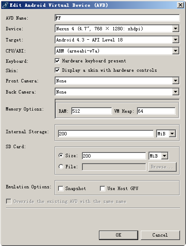Click the RAM input field

(92, 111)
